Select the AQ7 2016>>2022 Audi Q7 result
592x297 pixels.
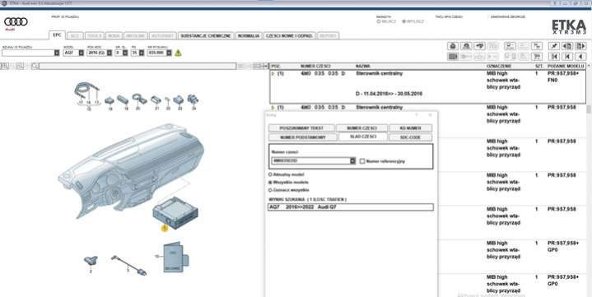[351, 207]
